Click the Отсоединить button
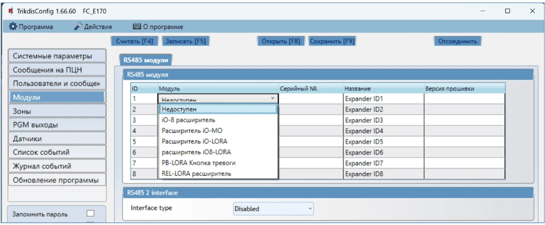This screenshot has height=225, width=545. pos(457,41)
